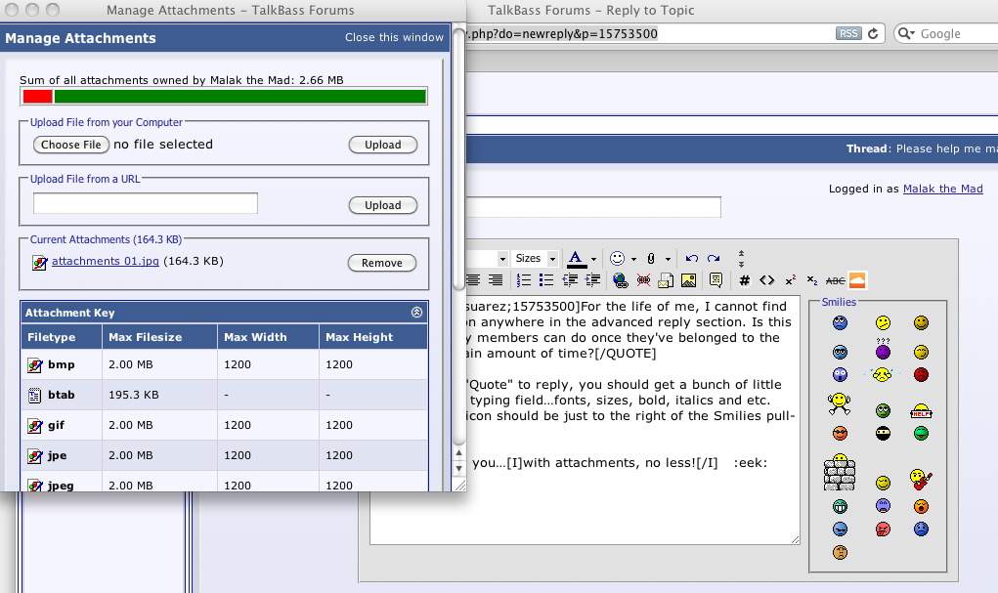
Task: Apply strikethrough ABC formatting
Action: click(x=835, y=280)
